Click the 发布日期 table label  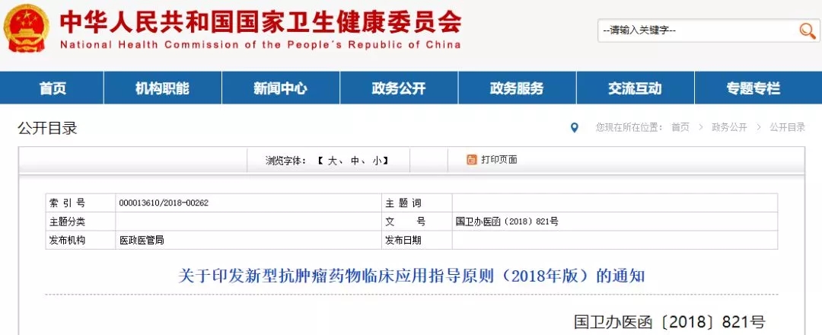point(403,240)
